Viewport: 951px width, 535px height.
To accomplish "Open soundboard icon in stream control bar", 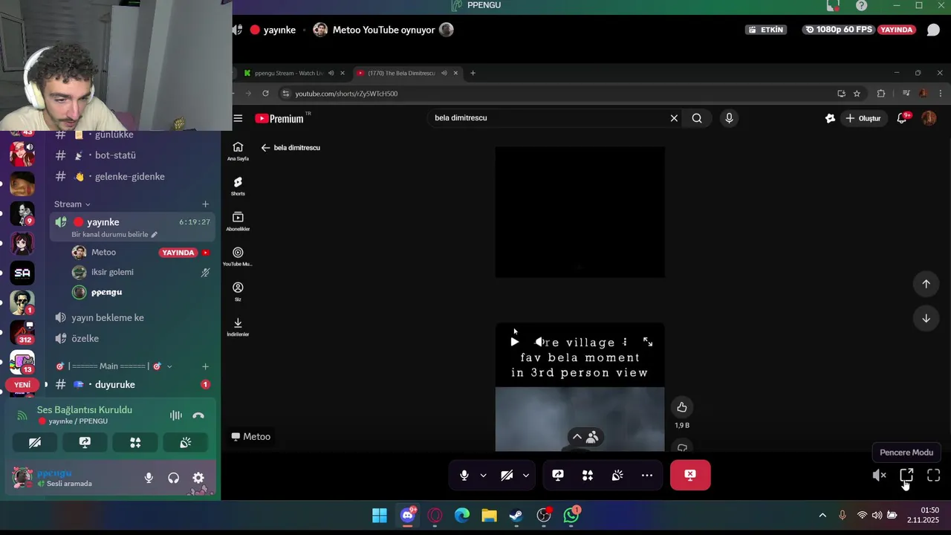I will [x=617, y=476].
